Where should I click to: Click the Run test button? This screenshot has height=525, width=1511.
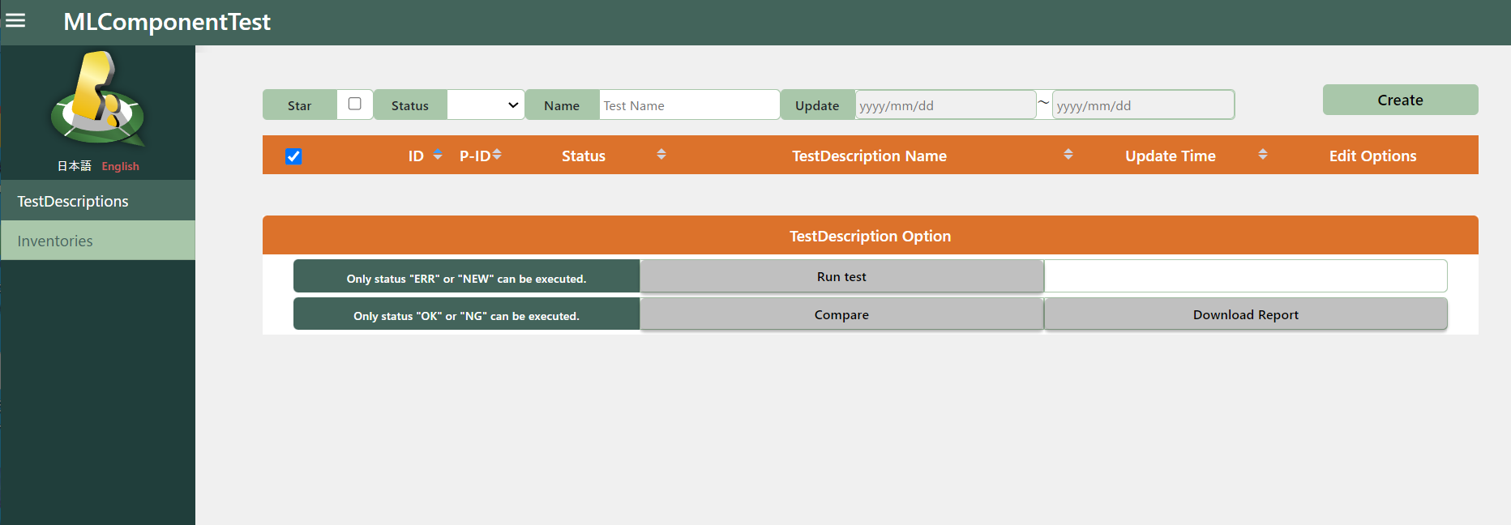coord(841,277)
